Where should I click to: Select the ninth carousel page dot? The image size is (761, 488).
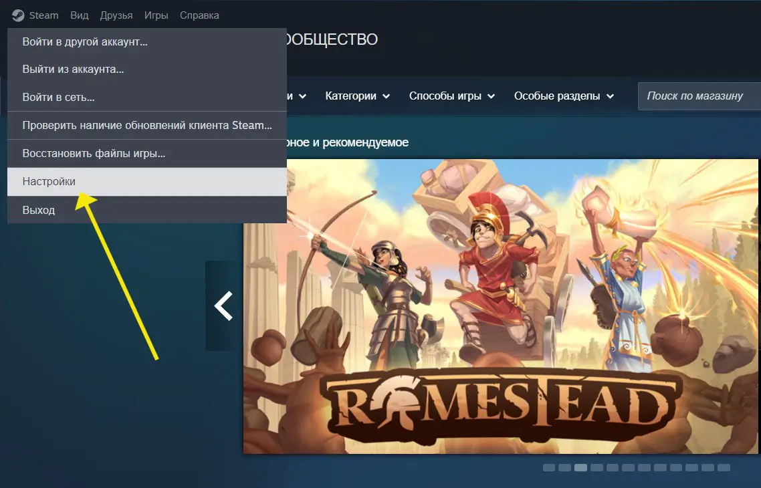(x=676, y=468)
